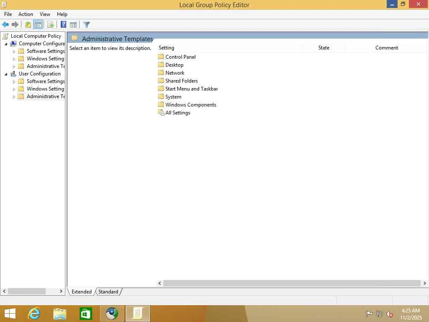Click the settings list scroll left arrow
The image size is (429, 322).
(160, 283)
